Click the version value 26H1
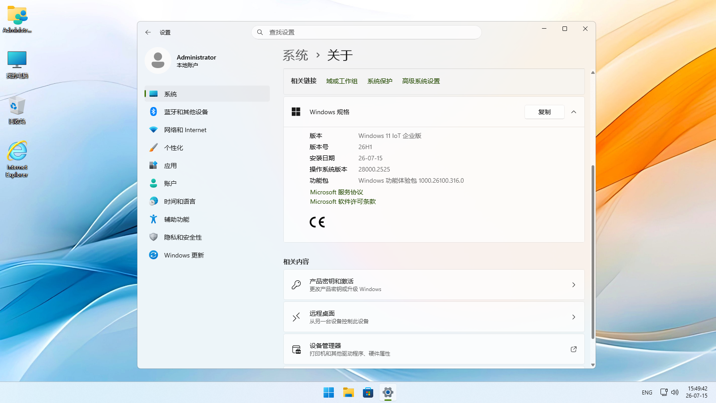 [365, 147]
